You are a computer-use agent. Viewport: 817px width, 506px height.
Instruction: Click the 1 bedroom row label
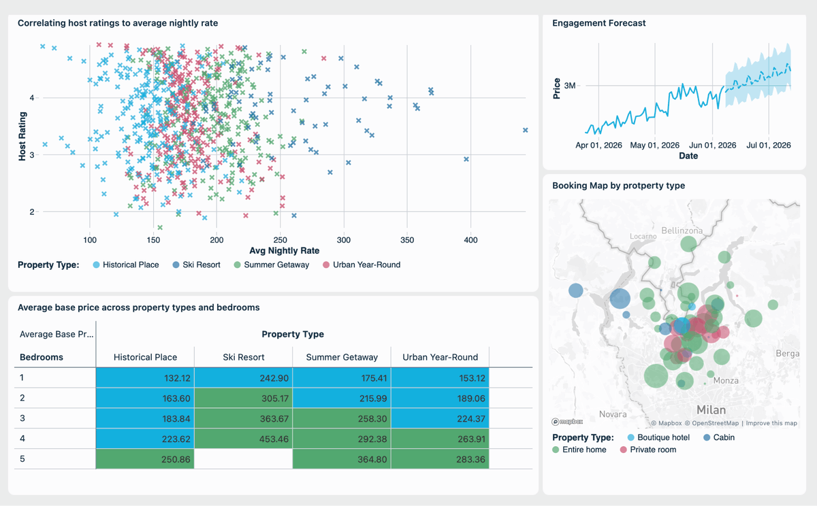22,377
